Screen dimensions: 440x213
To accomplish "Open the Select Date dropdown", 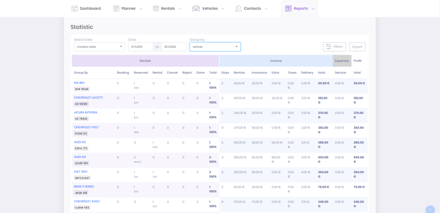I will point(99,47).
